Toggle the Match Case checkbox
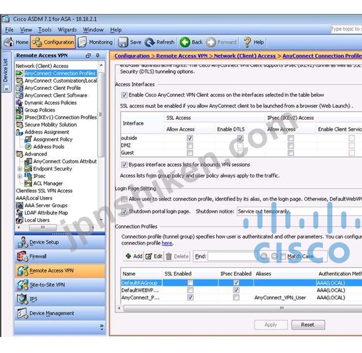 coord(283,256)
